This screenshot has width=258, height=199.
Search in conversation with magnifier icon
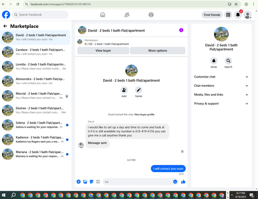coord(228,60)
